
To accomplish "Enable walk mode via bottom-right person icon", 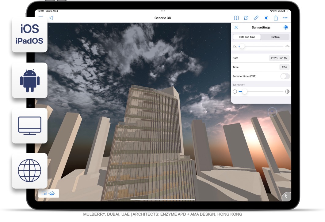I will click(285, 197).
